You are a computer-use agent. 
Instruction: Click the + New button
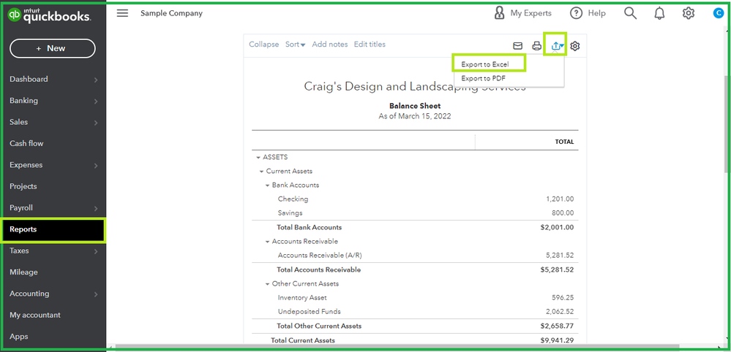tap(52, 48)
